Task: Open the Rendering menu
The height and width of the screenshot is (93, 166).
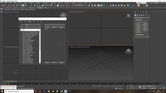Action: (53, 3)
